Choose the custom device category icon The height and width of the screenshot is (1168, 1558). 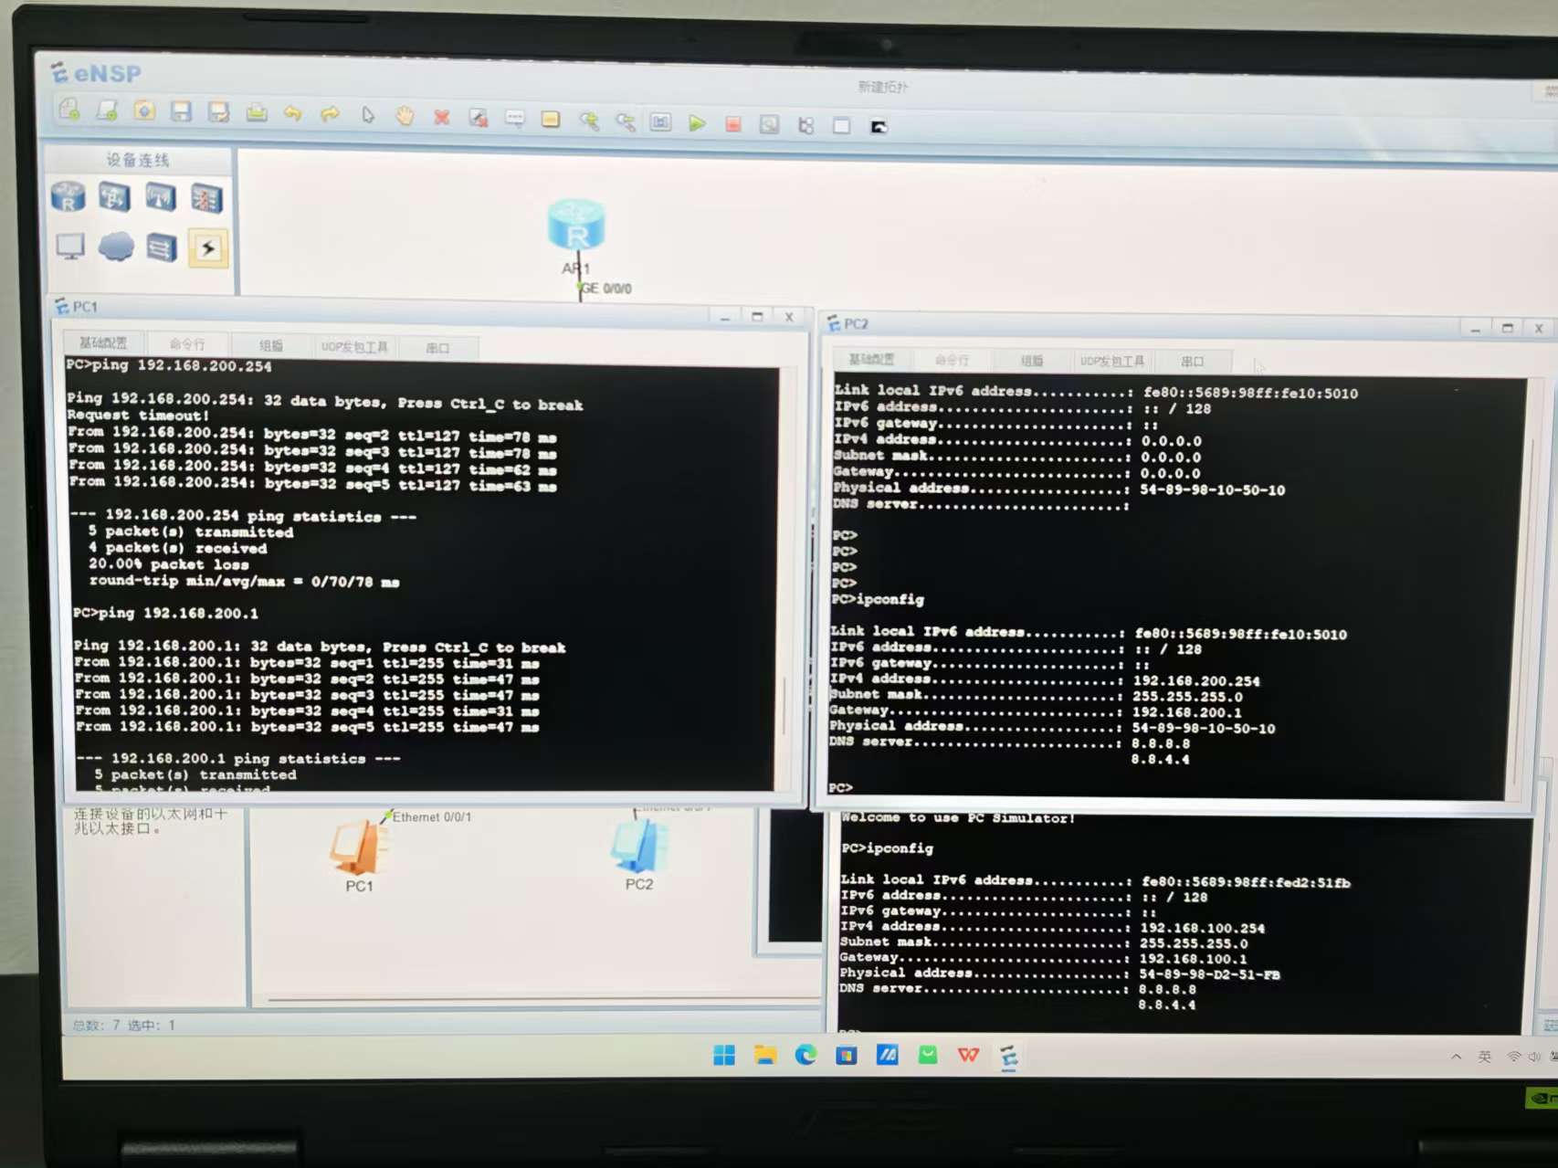(x=162, y=247)
